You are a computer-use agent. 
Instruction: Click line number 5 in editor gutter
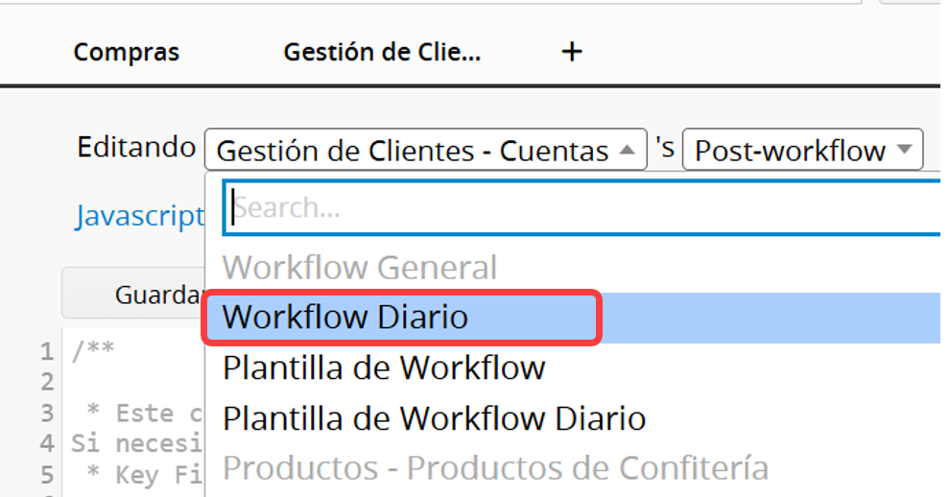click(x=47, y=475)
